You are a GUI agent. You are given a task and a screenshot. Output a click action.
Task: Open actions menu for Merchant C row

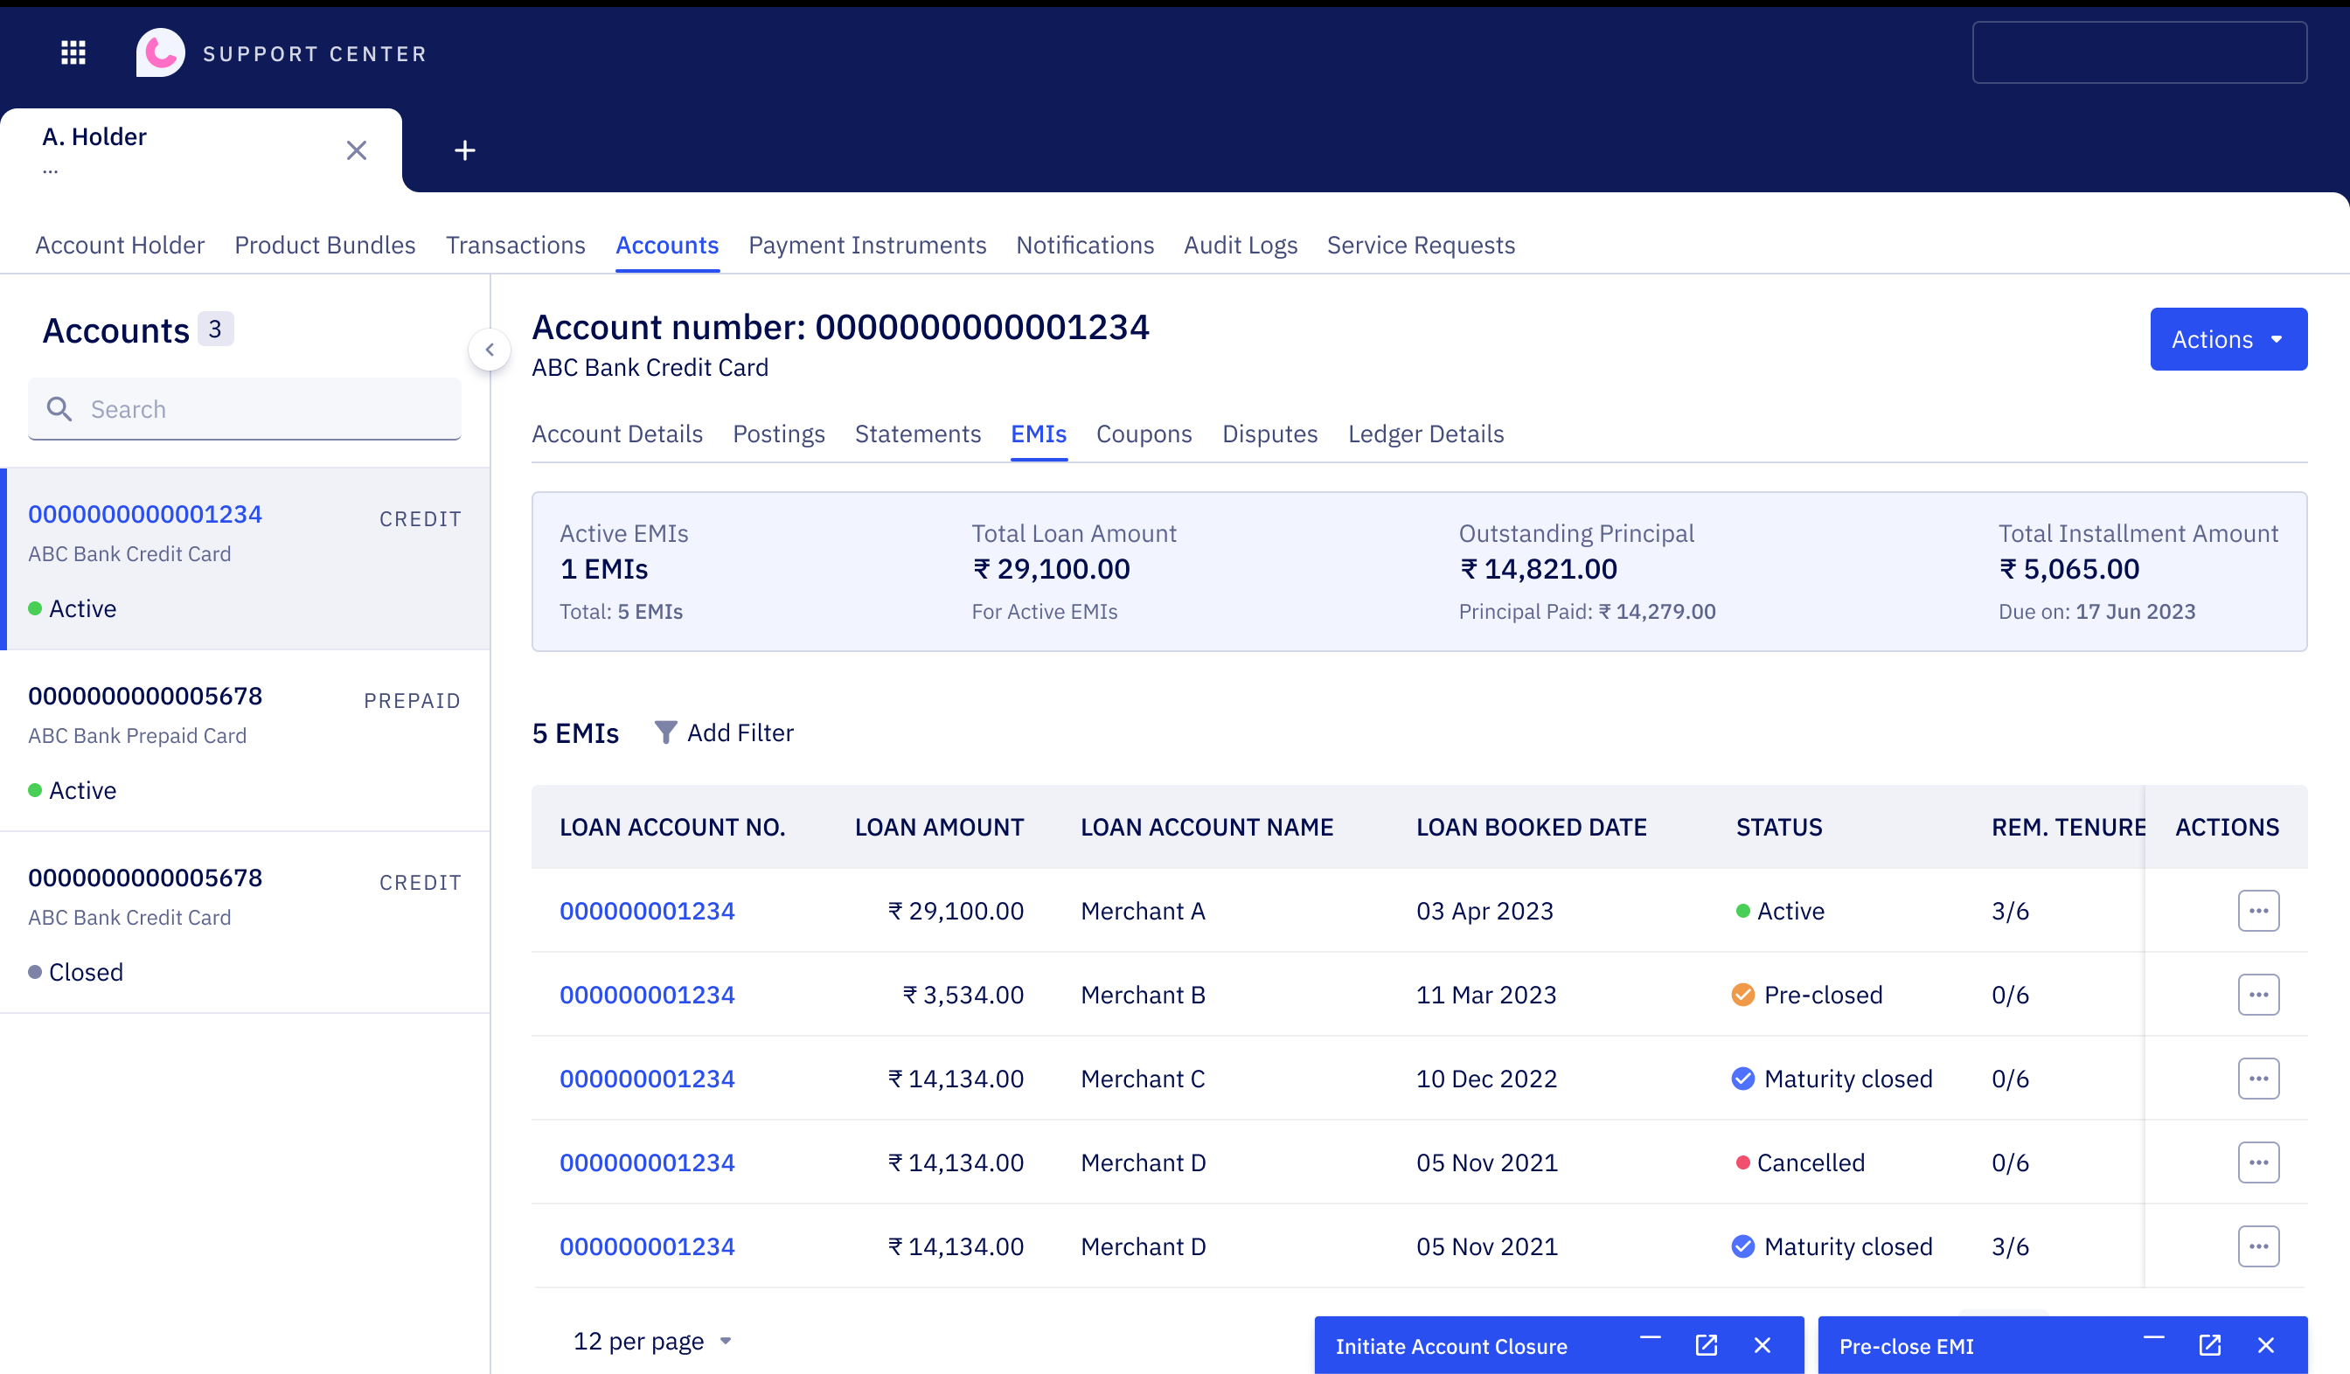tap(2257, 1079)
